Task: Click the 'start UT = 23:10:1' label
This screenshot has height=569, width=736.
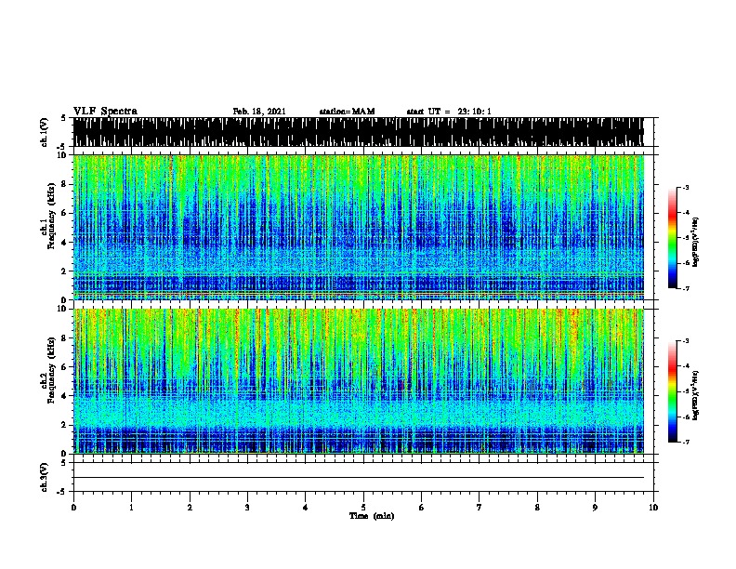Action: (x=449, y=112)
